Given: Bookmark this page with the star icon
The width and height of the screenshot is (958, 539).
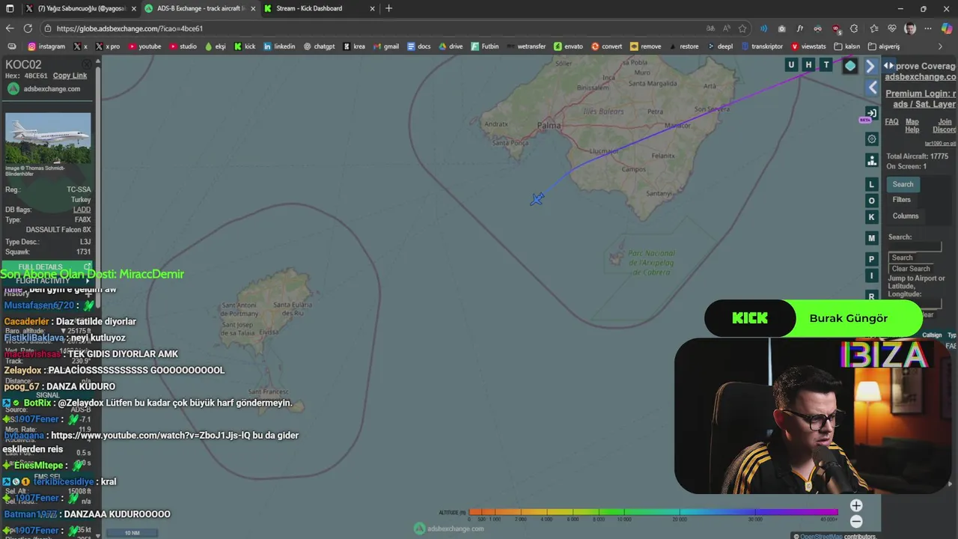Looking at the screenshot, I should coord(742,28).
